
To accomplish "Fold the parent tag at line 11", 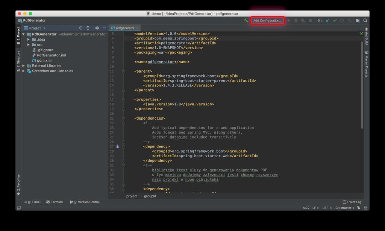I will coord(124,71).
